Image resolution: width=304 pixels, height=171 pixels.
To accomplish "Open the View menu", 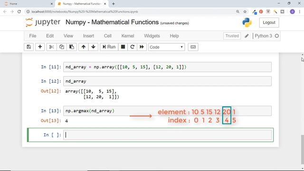I will (x=68, y=36).
